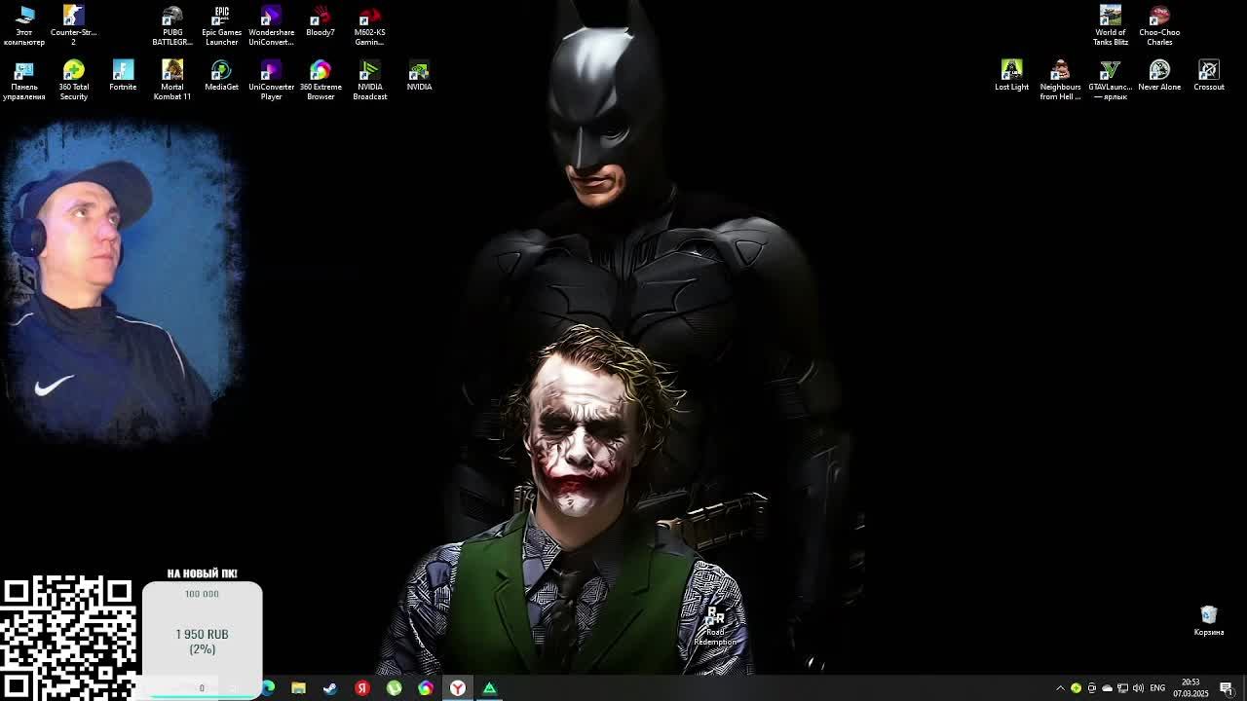Open 360 Total Security tray icon
Viewport: 1247px width, 701px height.
(x=1076, y=688)
